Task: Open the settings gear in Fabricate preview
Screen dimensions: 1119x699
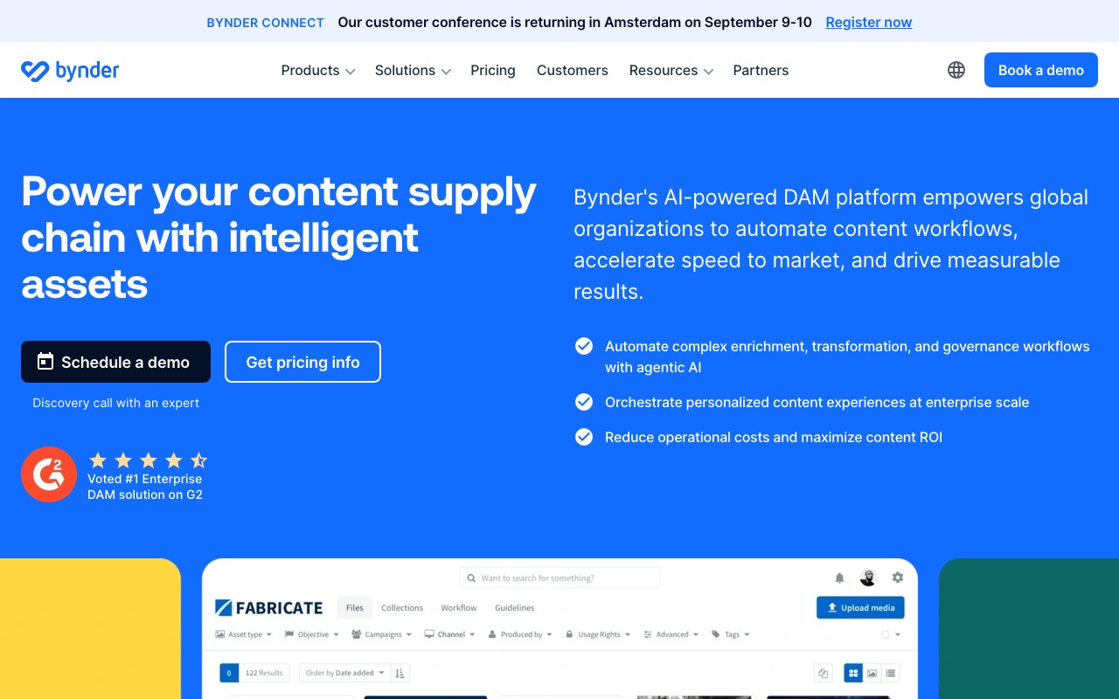Action: 897,578
